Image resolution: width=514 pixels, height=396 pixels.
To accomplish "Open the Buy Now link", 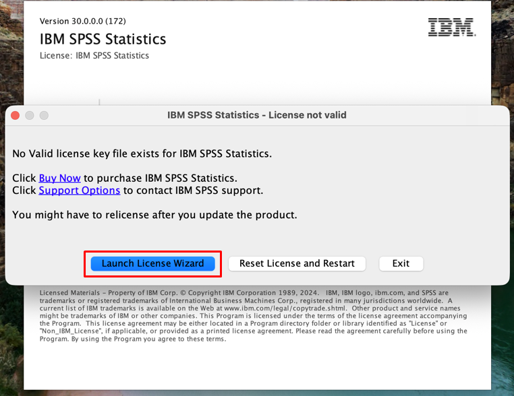I will click(x=59, y=178).
